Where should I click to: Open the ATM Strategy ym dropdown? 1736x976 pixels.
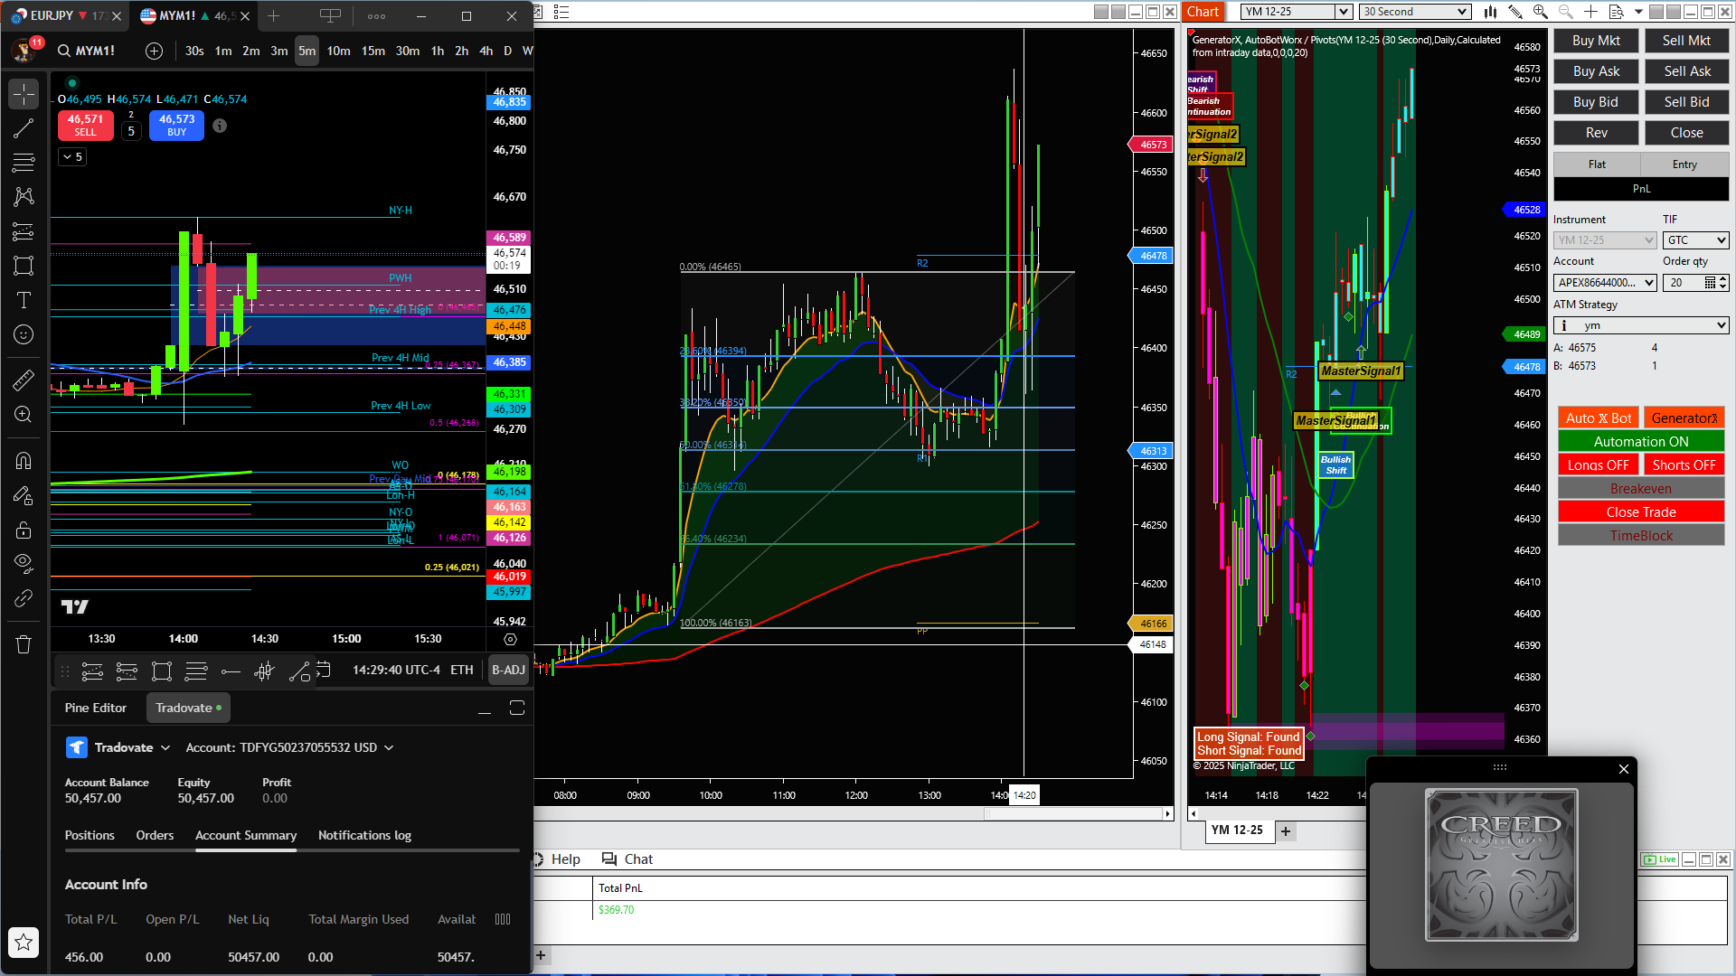point(1641,325)
